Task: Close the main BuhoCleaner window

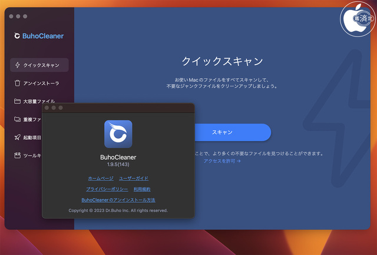Action: (11, 16)
